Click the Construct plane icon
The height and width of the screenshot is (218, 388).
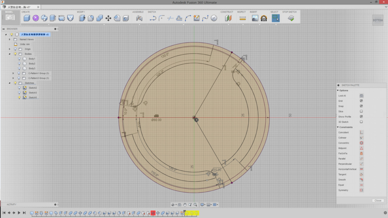click(228, 18)
